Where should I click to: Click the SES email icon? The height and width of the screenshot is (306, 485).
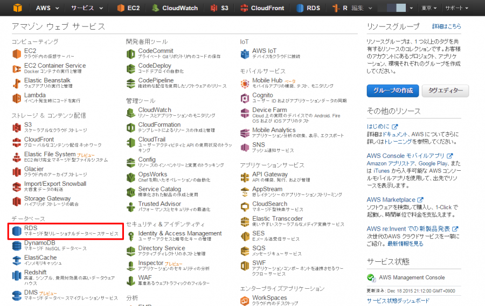245,236
